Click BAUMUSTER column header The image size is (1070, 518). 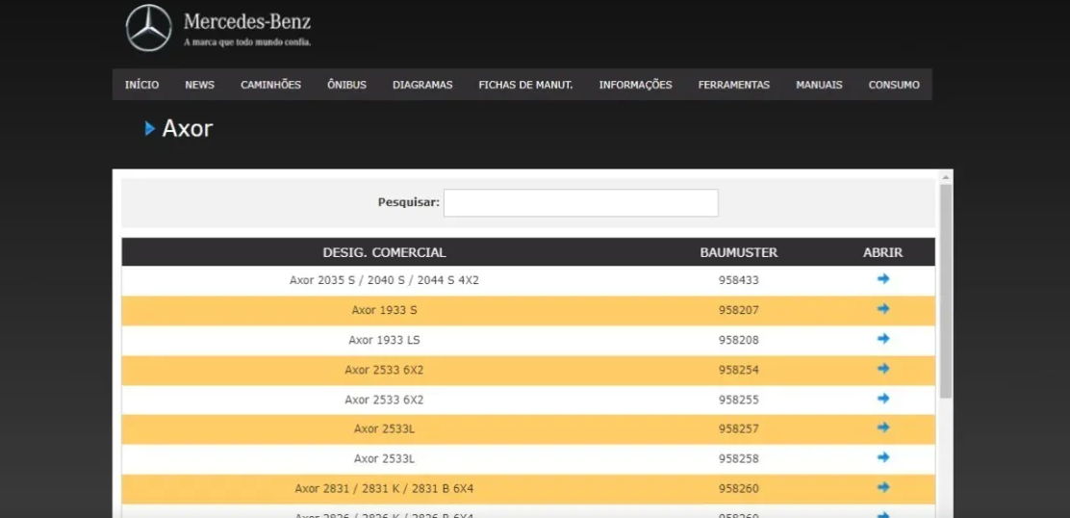pyautogui.click(x=738, y=252)
